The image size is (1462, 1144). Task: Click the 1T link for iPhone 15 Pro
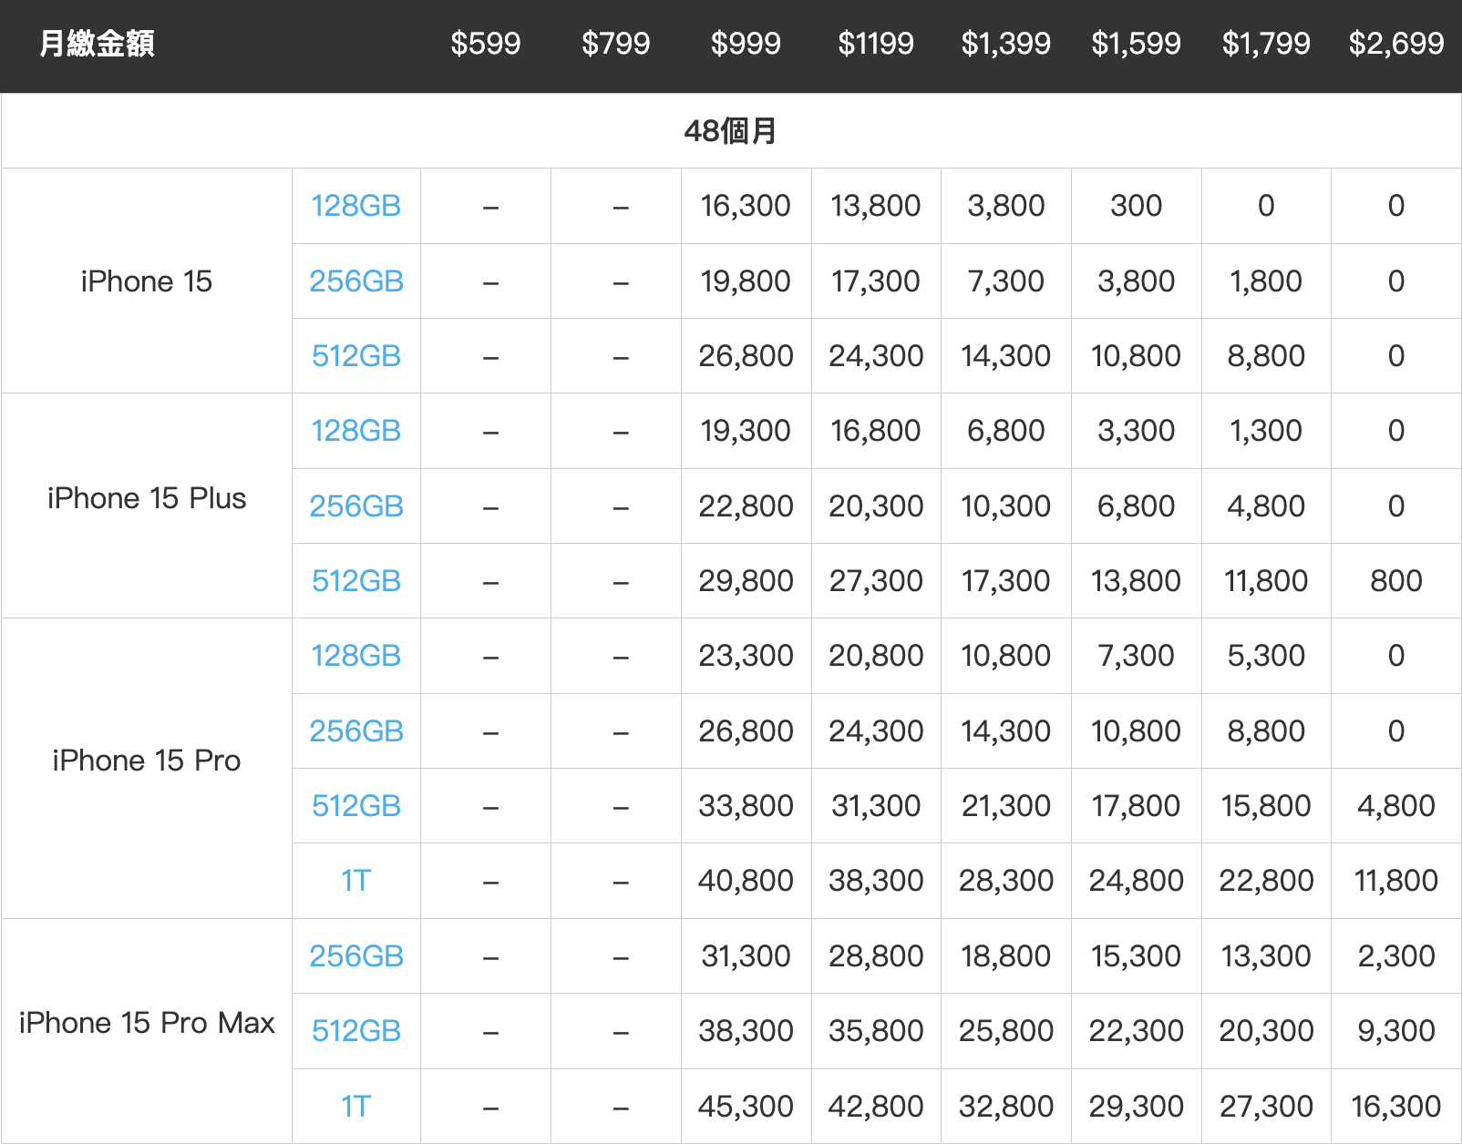(355, 881)
